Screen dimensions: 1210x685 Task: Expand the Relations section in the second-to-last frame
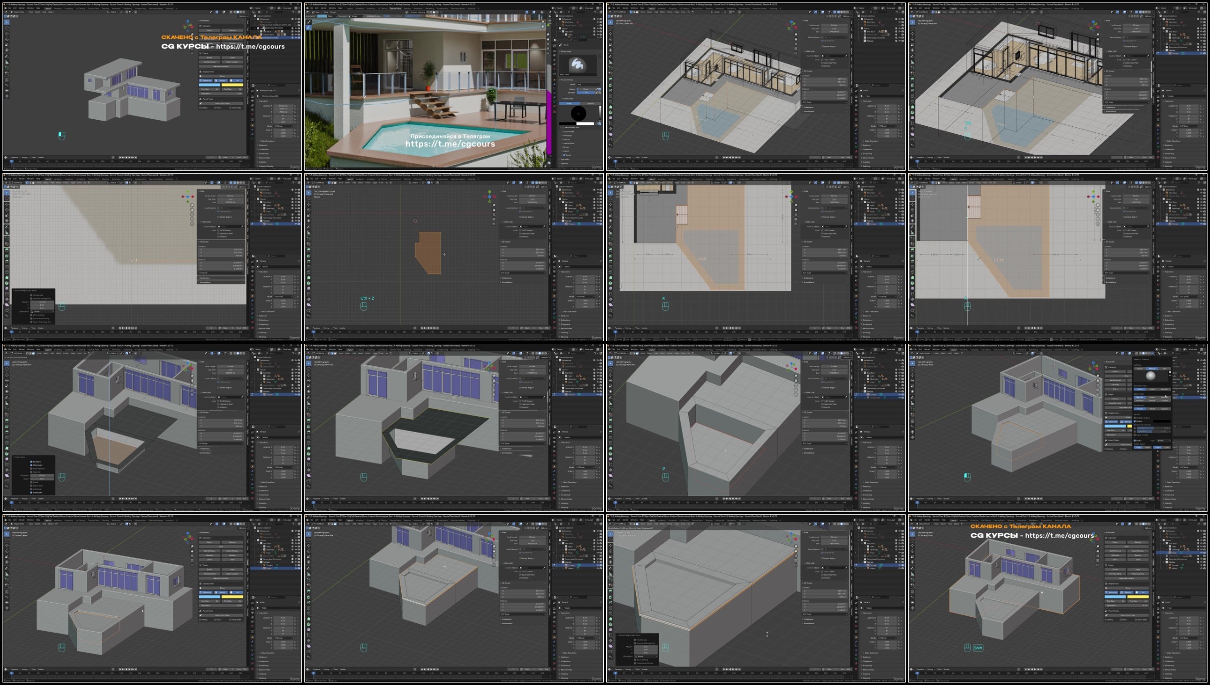click(882, 657)
